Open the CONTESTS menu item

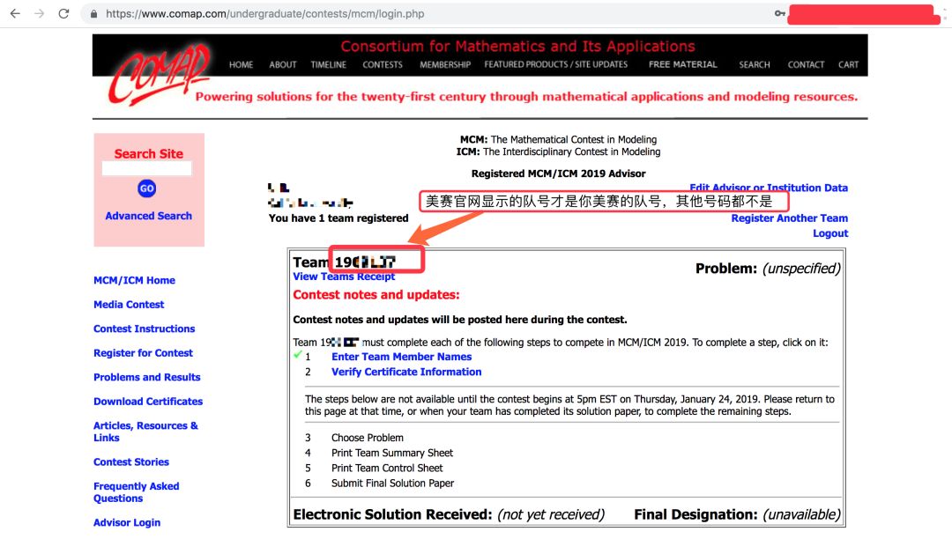pyautogui.click(x=383, y=65)
